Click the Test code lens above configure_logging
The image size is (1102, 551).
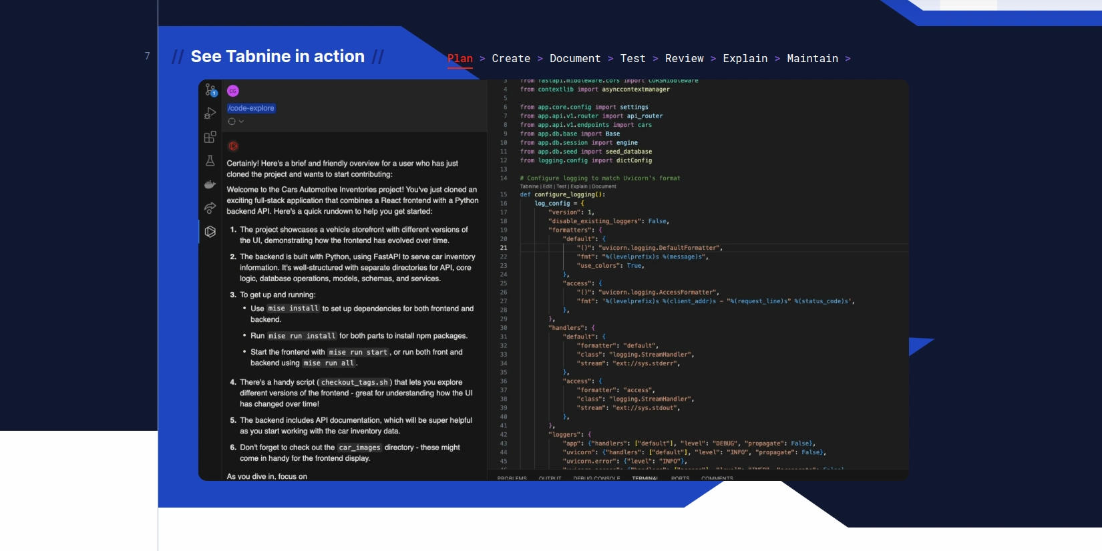(562, 186)
